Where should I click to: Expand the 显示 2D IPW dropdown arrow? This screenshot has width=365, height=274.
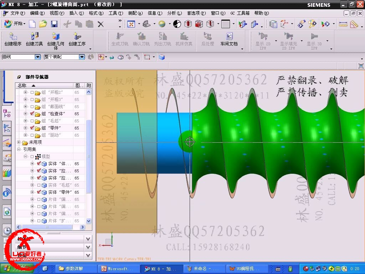pos(276,41)
